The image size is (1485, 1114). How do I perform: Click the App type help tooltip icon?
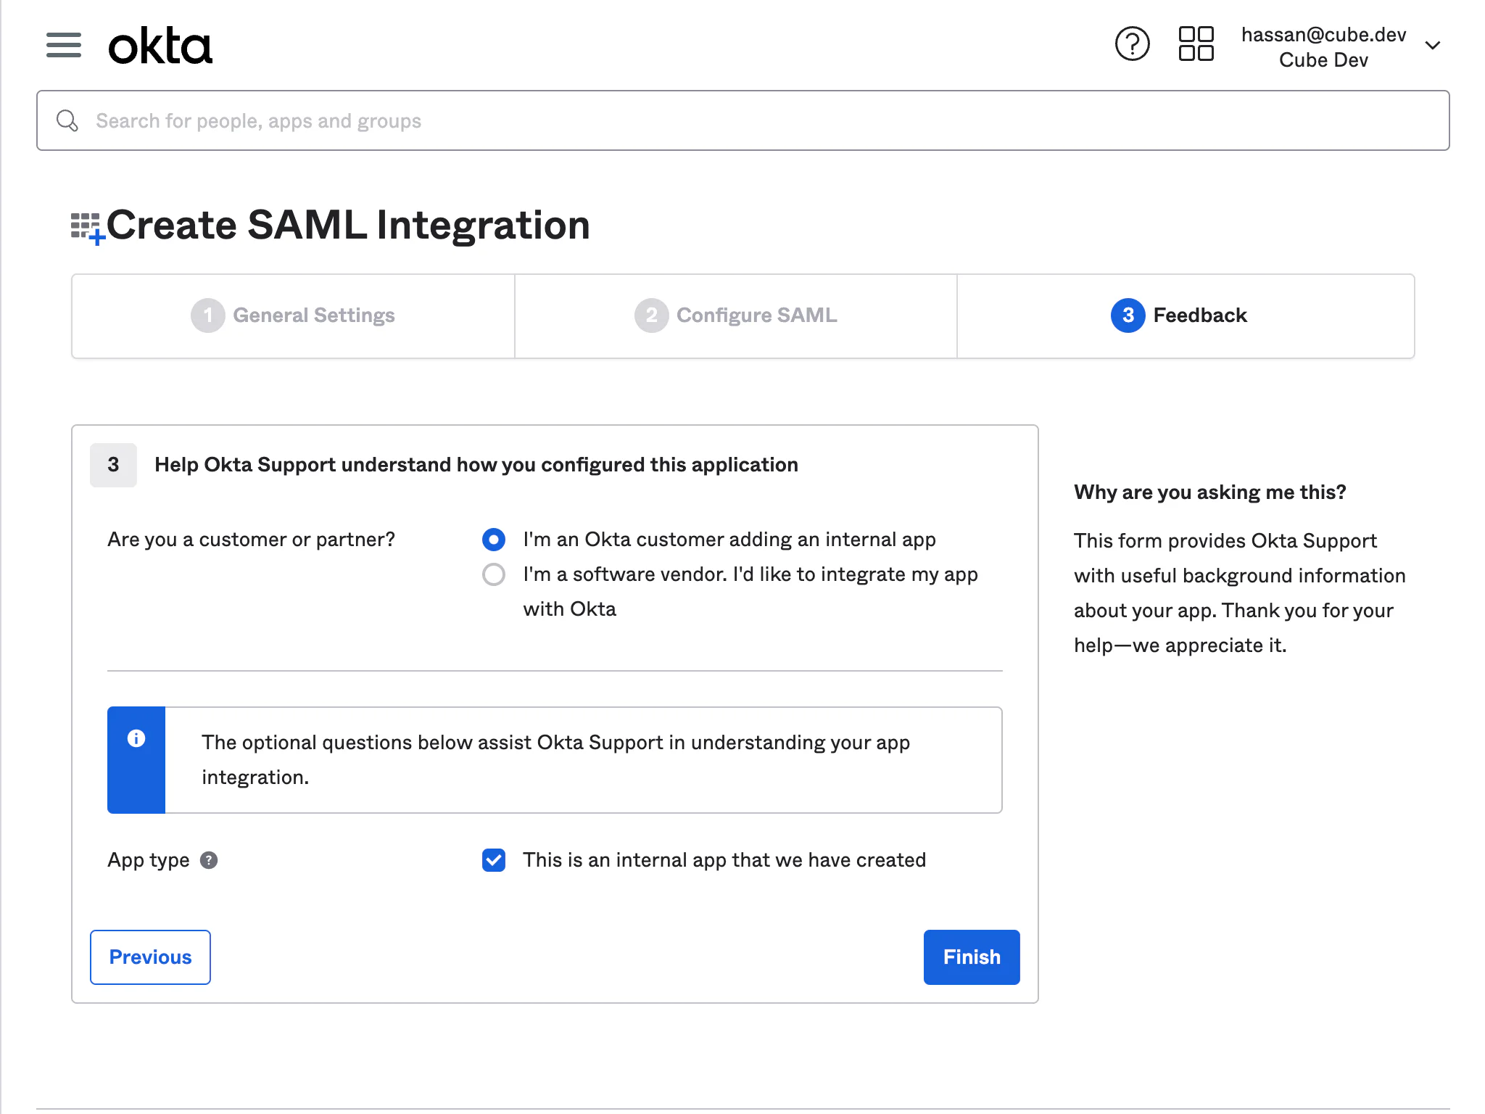[209, 860]
